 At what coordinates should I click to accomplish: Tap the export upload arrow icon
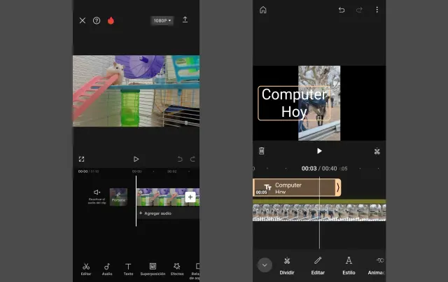[185, 20]
